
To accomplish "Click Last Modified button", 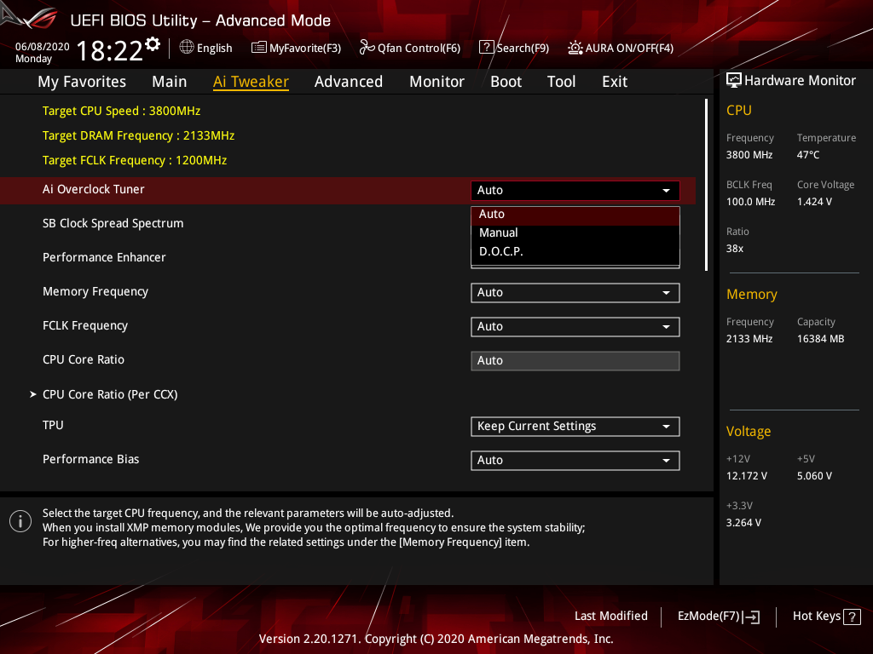I will point(610,616).
